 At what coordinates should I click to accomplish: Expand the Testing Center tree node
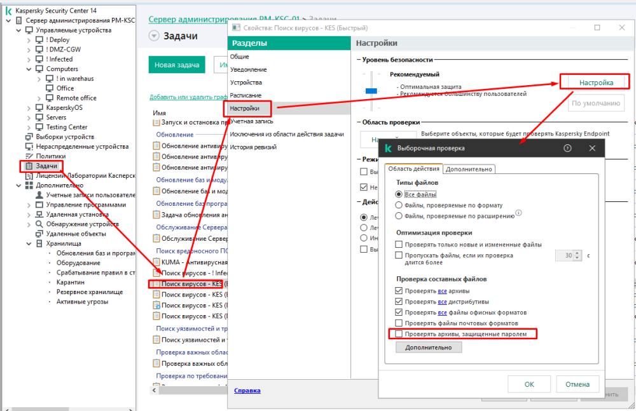[29, 127]
